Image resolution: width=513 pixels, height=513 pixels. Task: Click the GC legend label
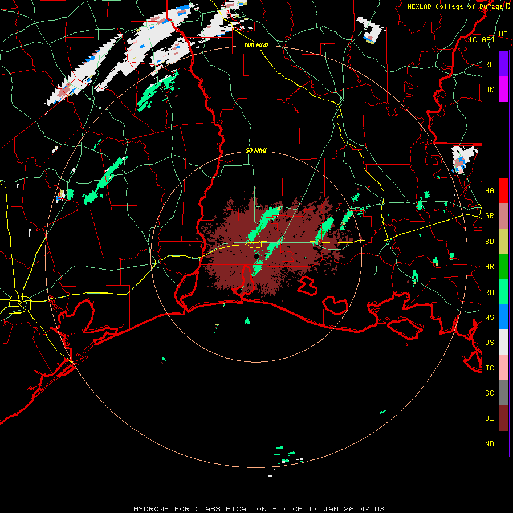489,393
